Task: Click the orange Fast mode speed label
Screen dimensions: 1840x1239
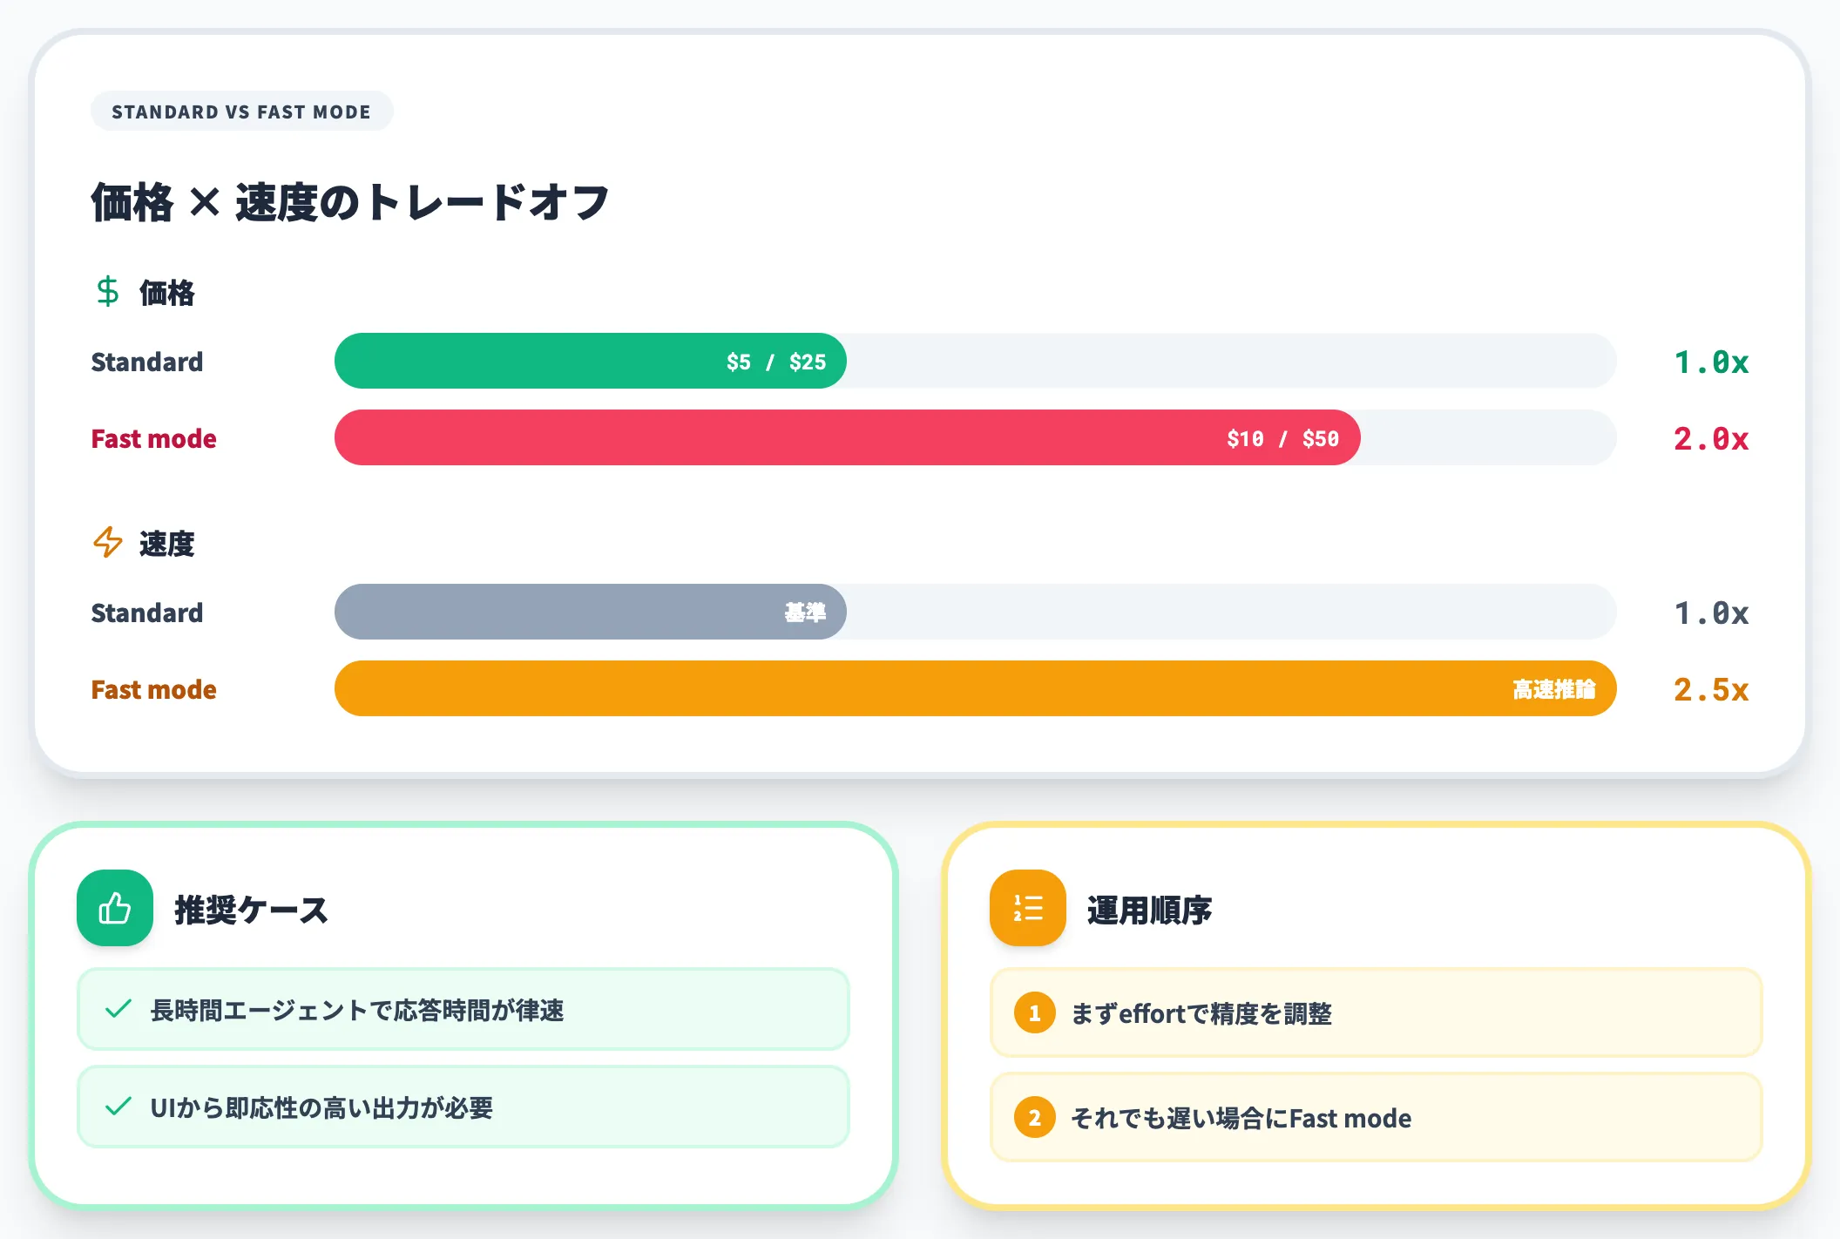Action: 154,689
